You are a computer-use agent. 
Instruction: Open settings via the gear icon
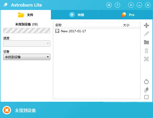point(109,5)
